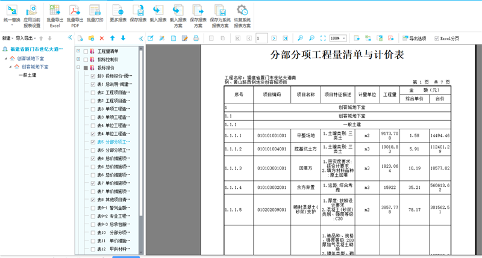Viewport: 482px width, 258px height.
Task: Zoom in on the report preview
Action: 300,38
